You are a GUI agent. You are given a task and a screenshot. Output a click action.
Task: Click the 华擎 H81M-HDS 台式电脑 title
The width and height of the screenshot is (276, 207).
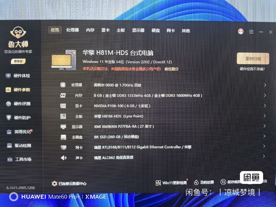coord(118,53)
